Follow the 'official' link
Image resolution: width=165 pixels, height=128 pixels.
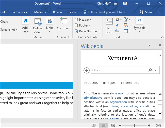143,106
